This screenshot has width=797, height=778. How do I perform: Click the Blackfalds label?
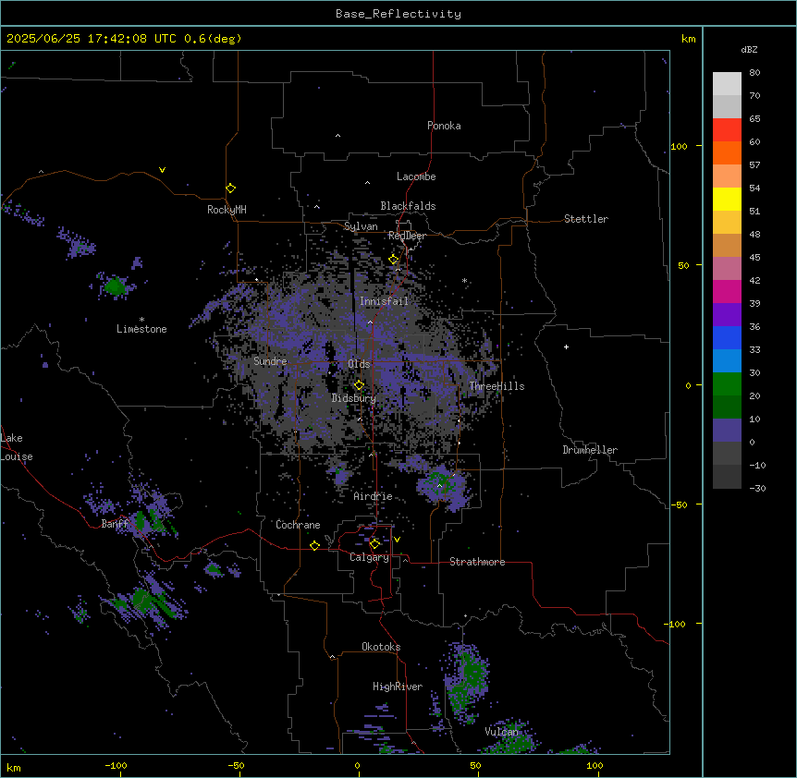pos(408,206)
